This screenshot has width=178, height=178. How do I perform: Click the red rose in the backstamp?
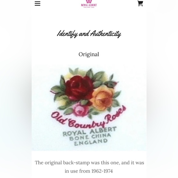(x=79, y=87)
